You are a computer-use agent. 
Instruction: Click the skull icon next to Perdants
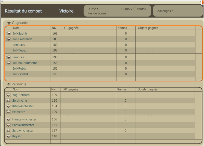coord(9,84)
